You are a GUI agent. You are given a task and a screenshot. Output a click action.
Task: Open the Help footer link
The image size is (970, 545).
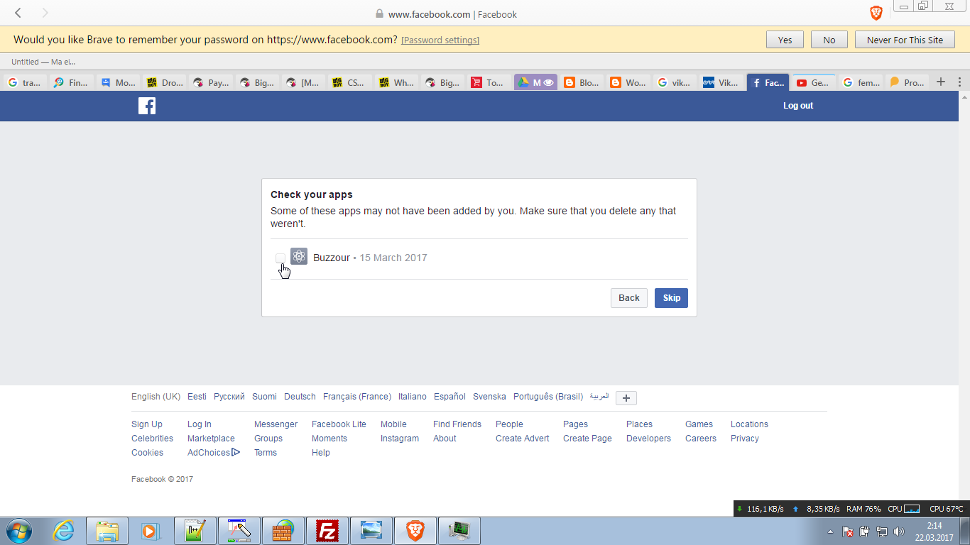[x=321, y=453]
